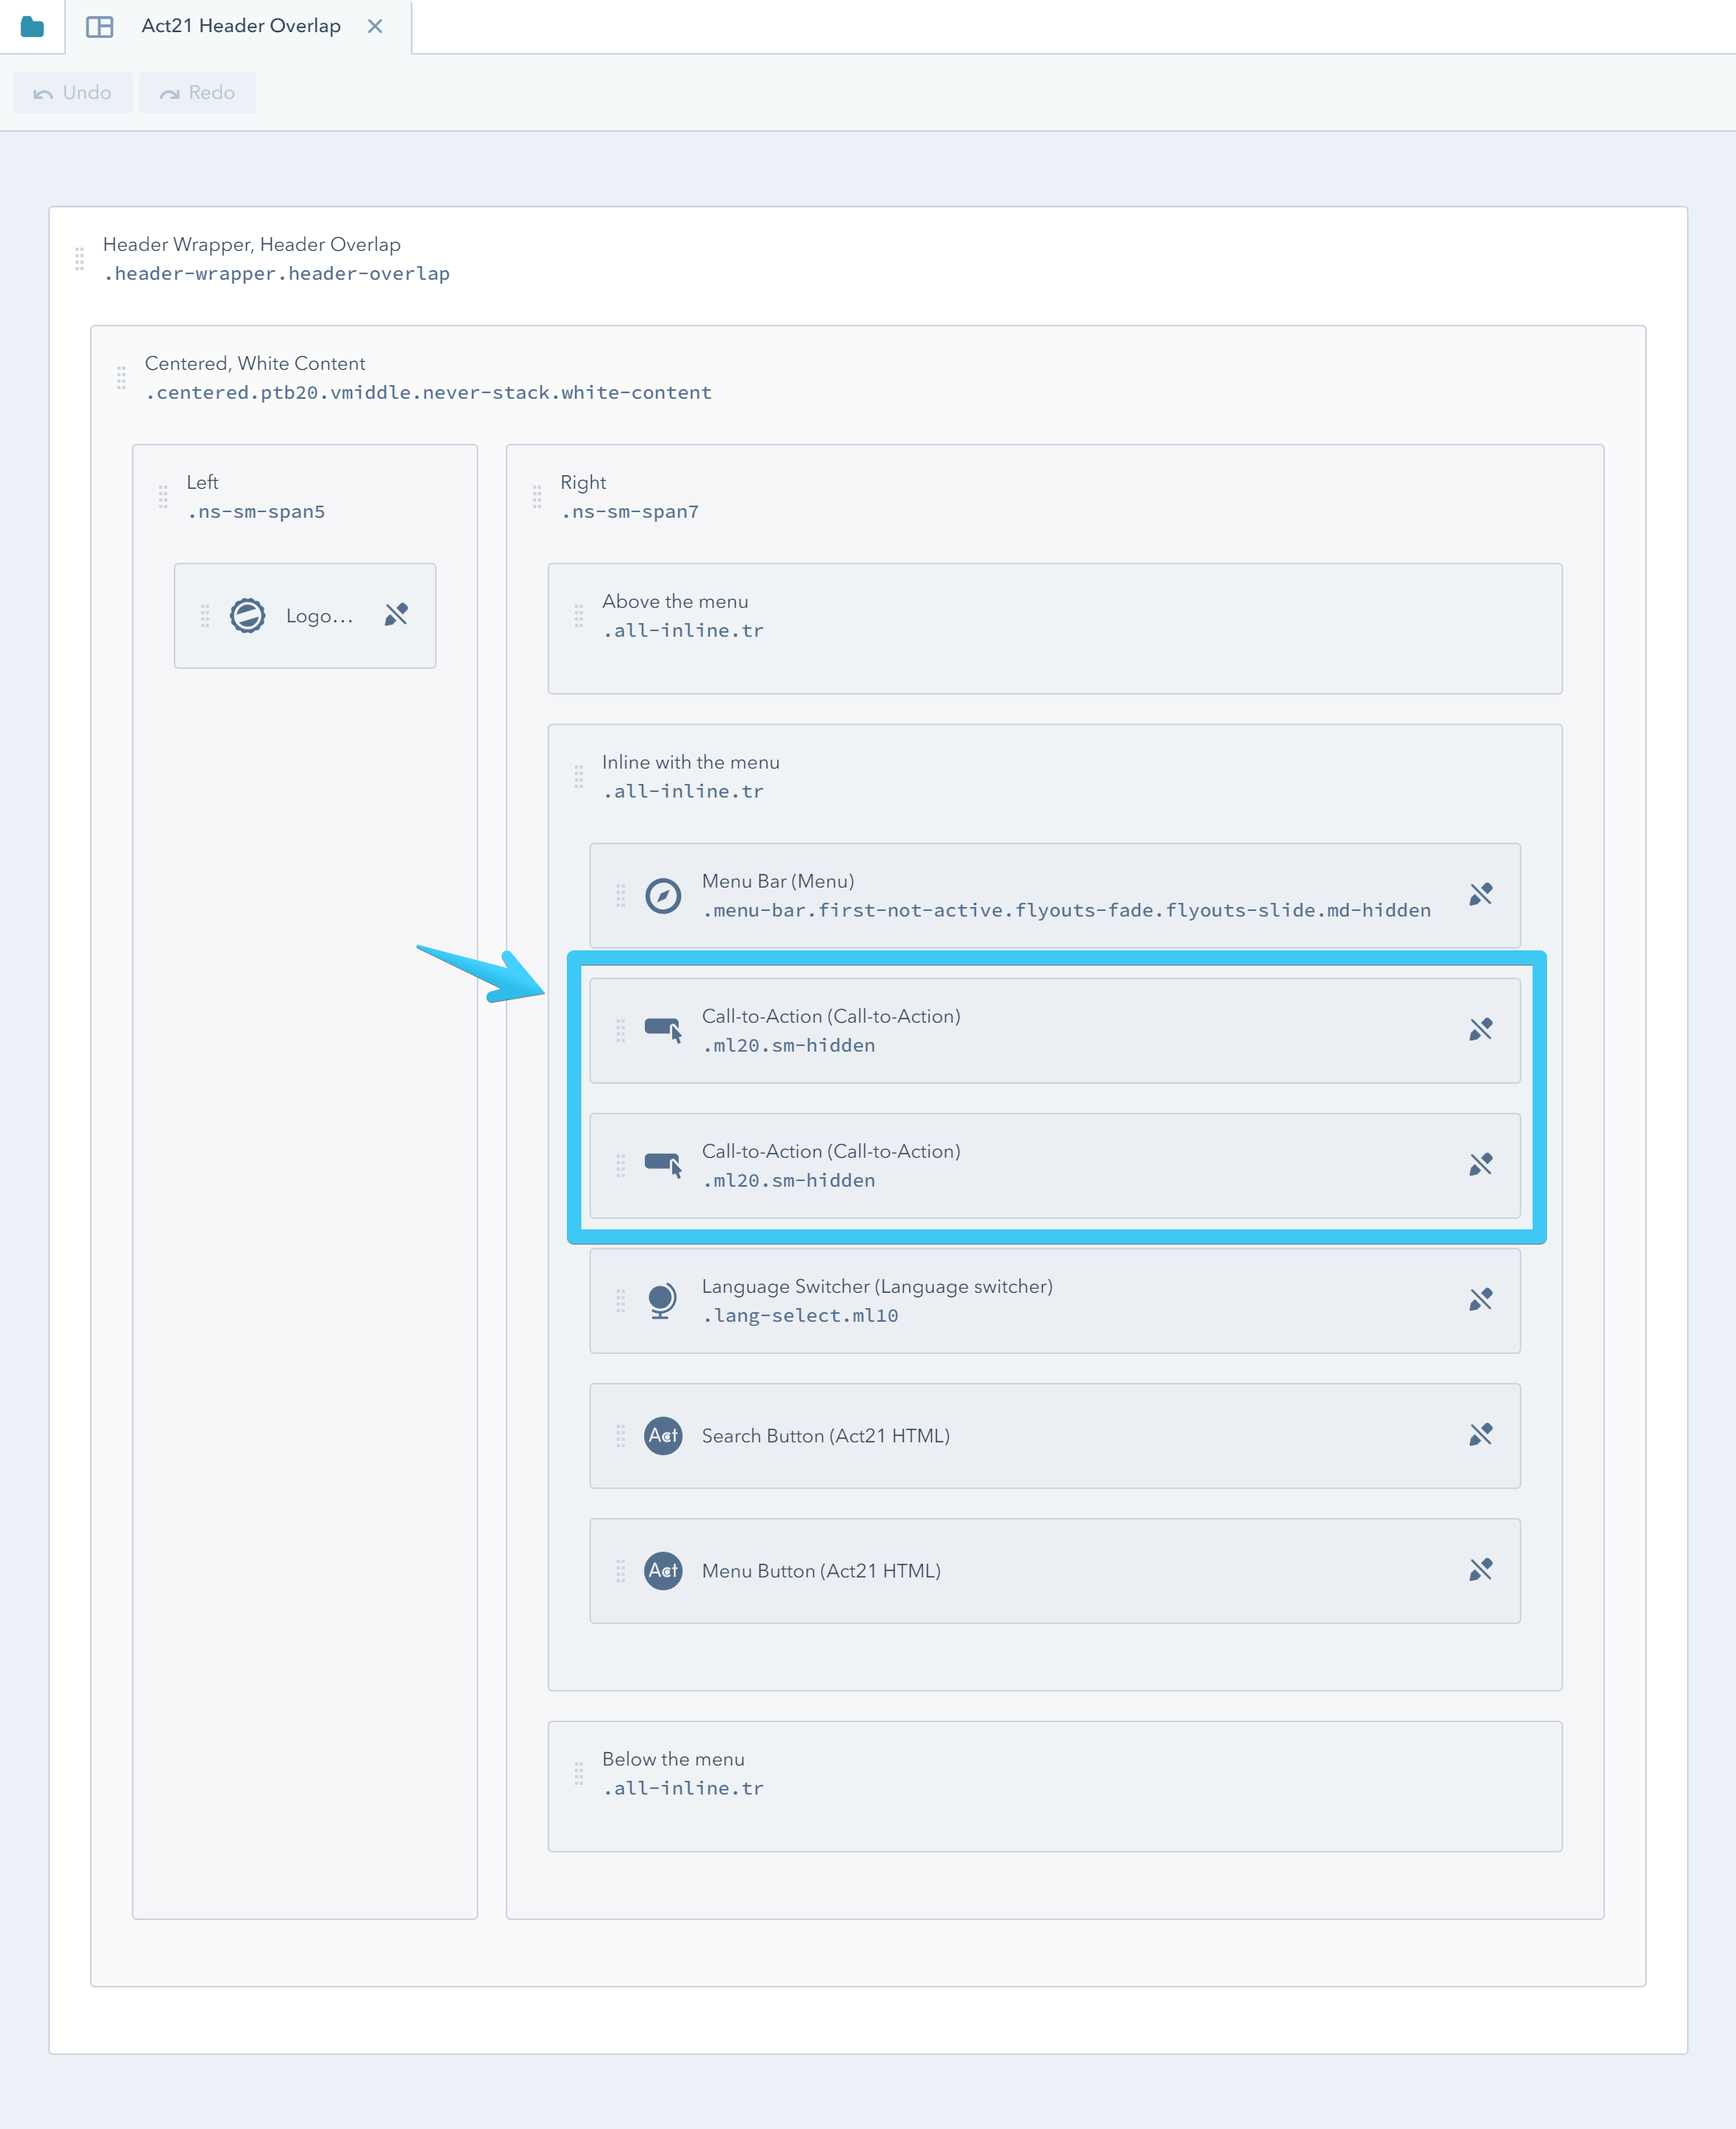Viewport: 1736px width, 2129px height.
Task: Switch to the Act21 Header Overlap tab
Action: [240, 26]
